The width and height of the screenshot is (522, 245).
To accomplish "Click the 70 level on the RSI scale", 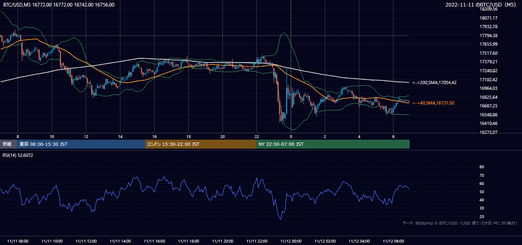I will pyautogui.click(x=482, y=175).
